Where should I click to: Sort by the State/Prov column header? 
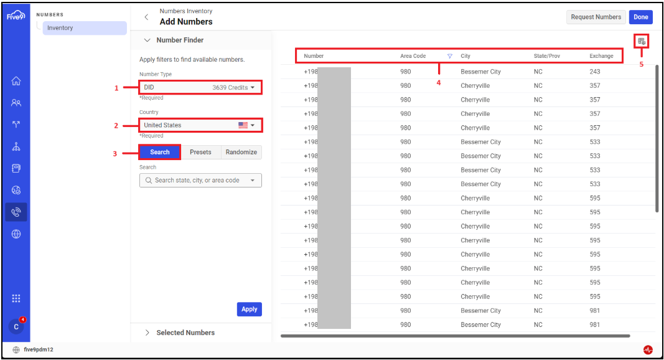point(547,56)
